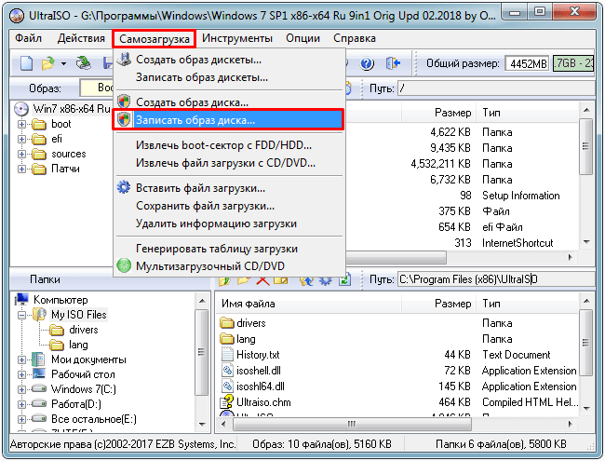
Task: Expand the Работа(D:) drive node
Action: click(22, 404)
